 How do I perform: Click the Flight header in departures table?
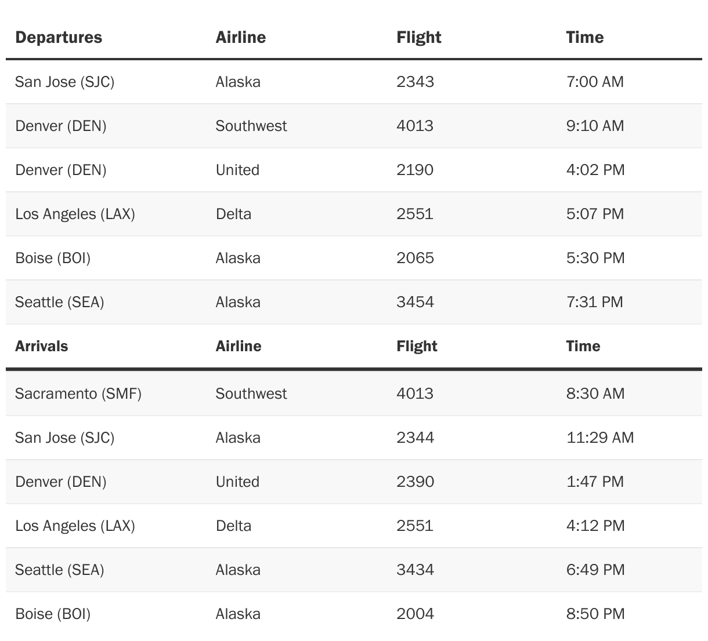(x=418, y=38)
